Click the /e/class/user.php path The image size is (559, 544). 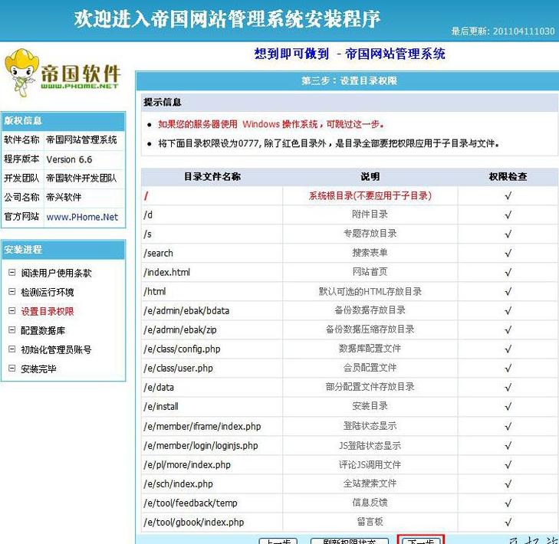tap(178, 369)
